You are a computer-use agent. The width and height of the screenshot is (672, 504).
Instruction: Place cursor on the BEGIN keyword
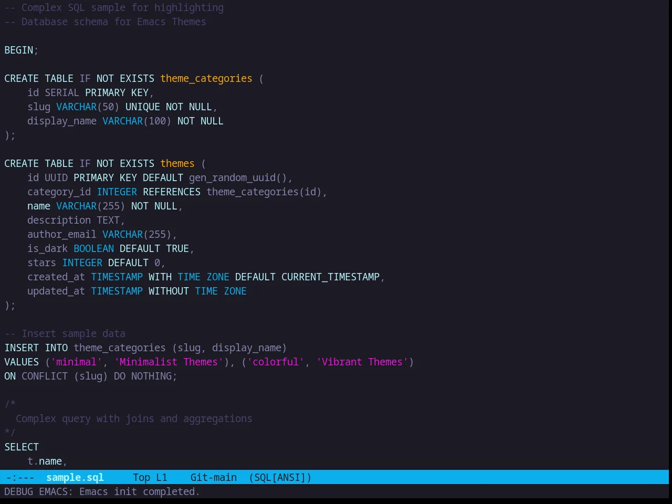[19, 50]
